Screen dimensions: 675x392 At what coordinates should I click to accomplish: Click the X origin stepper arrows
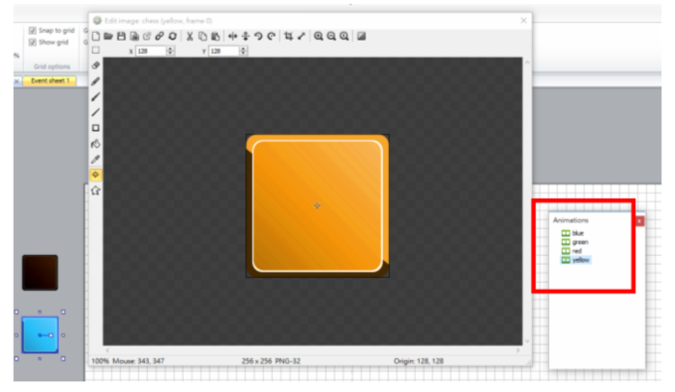(170, 51)
